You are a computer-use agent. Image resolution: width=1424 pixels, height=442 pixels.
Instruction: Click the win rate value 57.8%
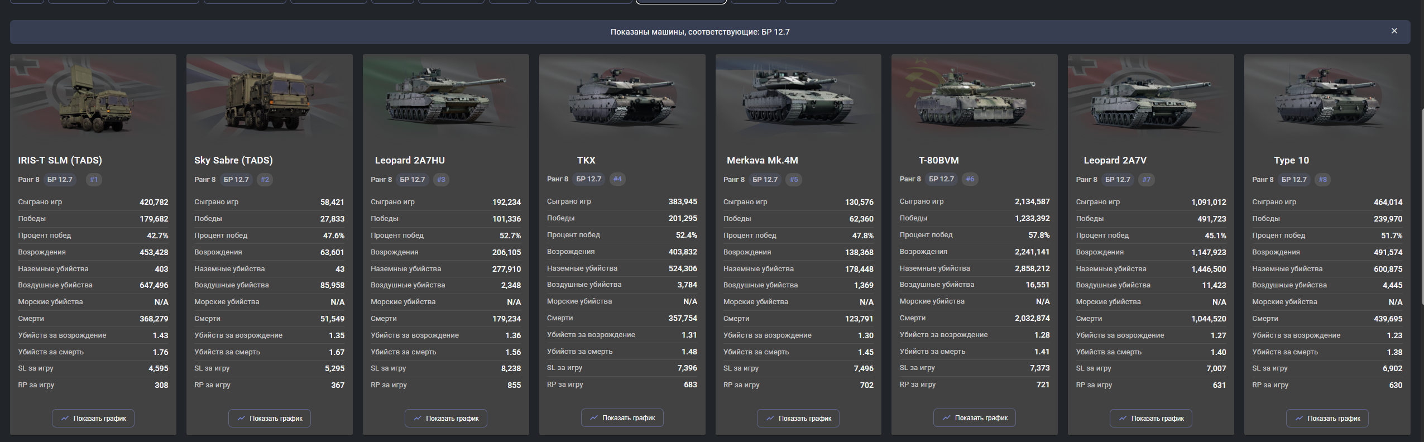(x=1039, y=235)
